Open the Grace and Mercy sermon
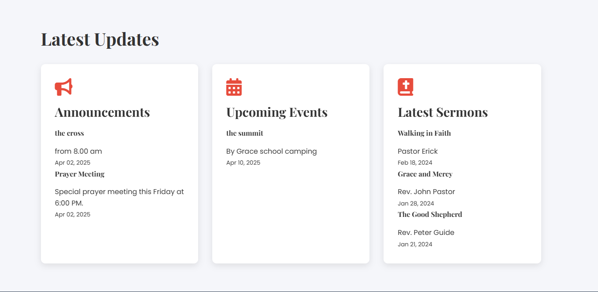Image resolution: width=598 pixels, height=292 pixels. tap(425, 174)
